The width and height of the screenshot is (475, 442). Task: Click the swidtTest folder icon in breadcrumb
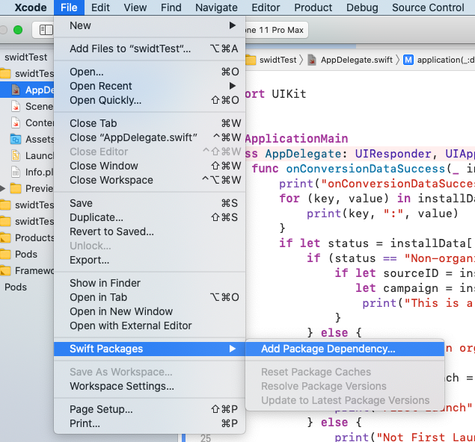pos(251,60)
